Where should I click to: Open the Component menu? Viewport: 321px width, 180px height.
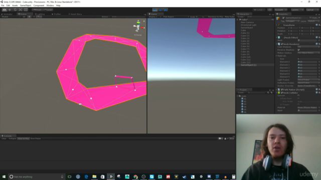point(39,5)
